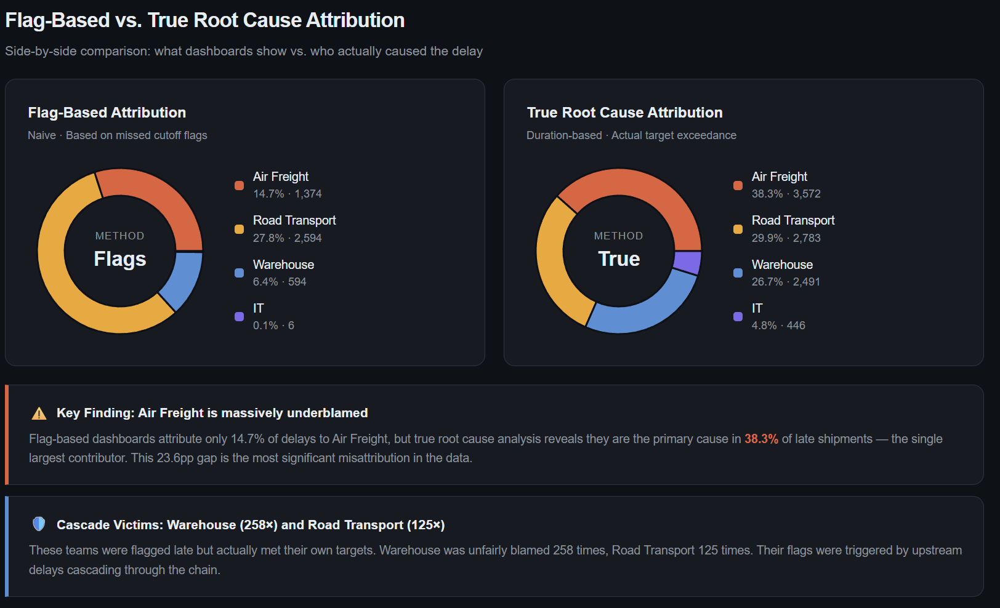This screenshot has width=1000, height=608.
Task: Select the purple IT segment of True donut
Action: [x=687, y=262]
